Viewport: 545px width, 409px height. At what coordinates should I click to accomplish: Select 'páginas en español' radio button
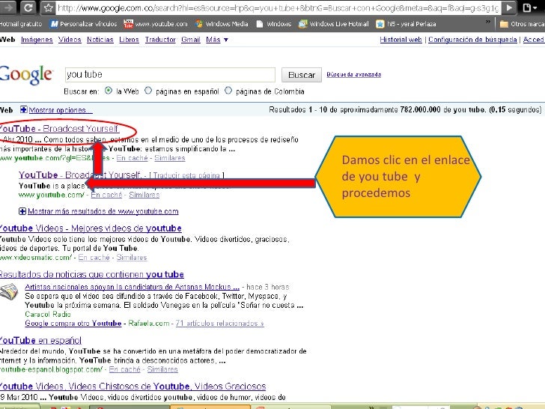click(x=148, y=91)
